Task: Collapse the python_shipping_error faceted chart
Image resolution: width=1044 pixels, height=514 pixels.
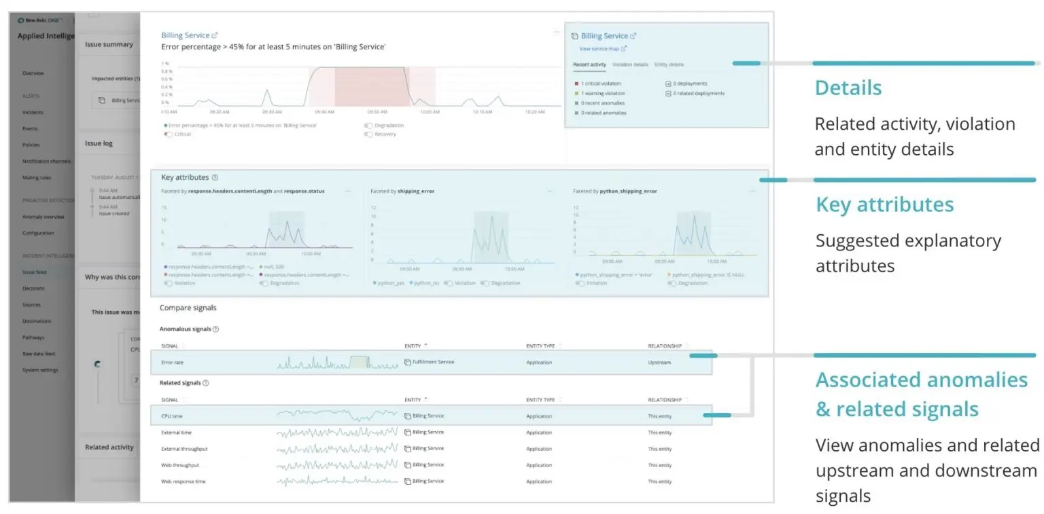Action: click(752, 191)
